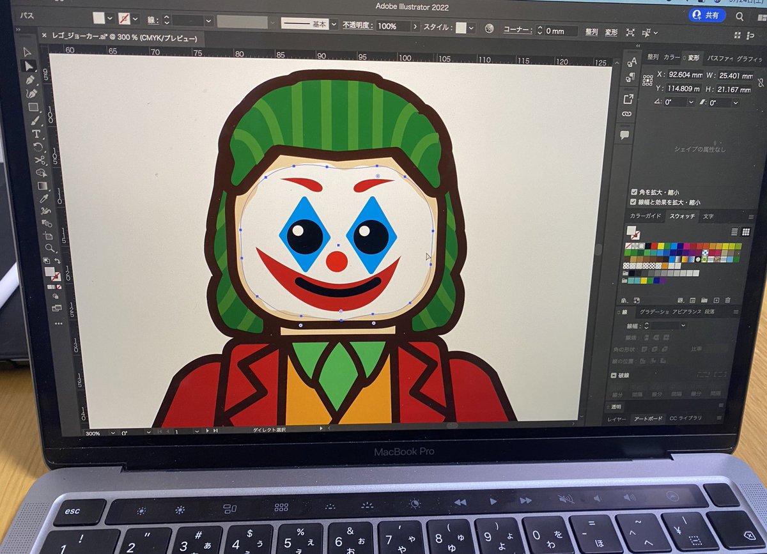This screenshot has height=554, width=767.
Task: Switch to the パスファイ pathfinder tab
Action: click(x=720, y=58)
